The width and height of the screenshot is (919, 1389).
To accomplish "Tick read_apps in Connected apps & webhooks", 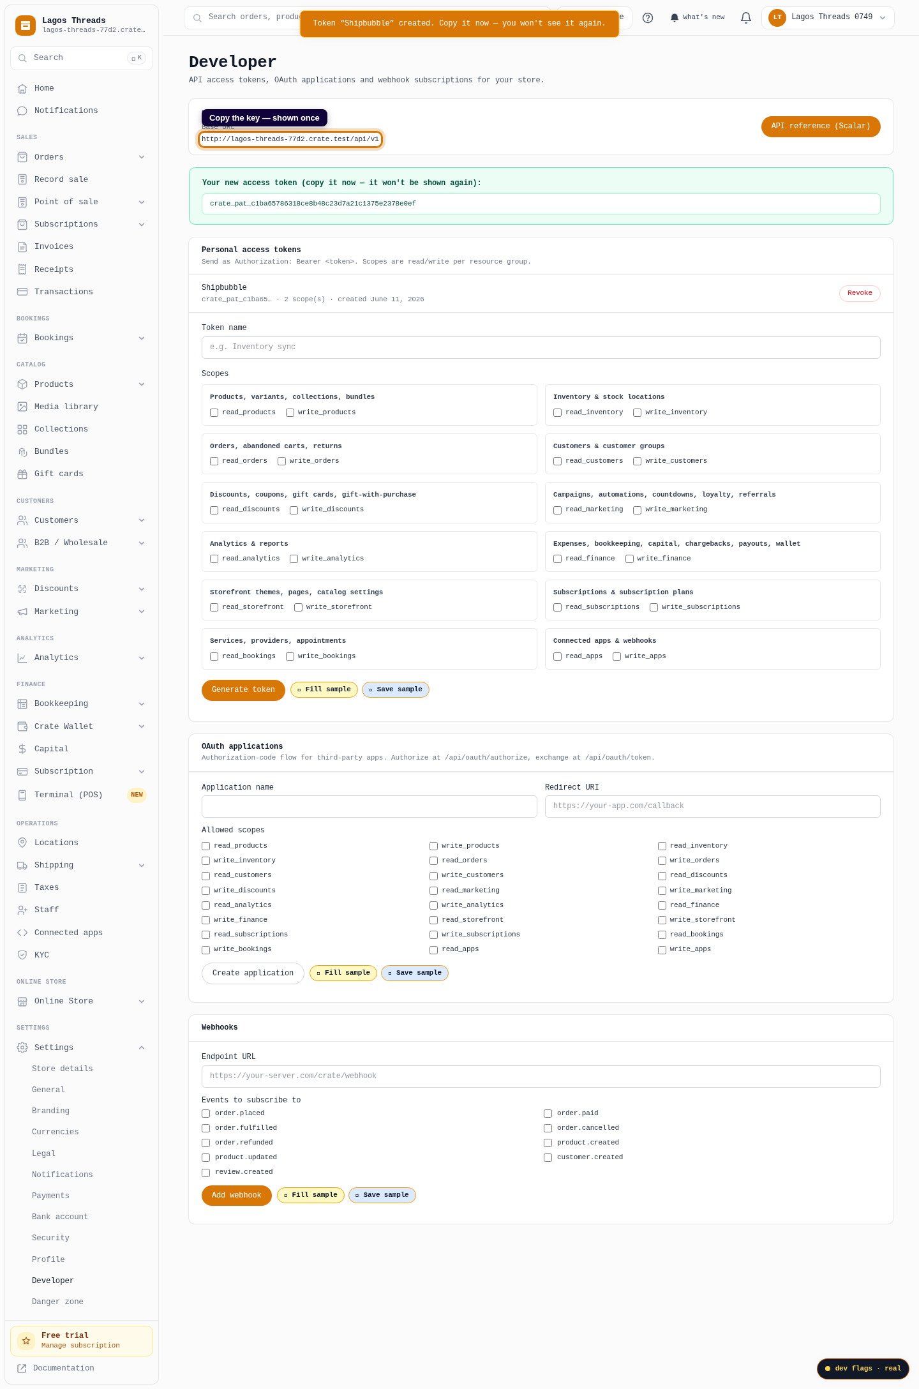I will 558,657.
